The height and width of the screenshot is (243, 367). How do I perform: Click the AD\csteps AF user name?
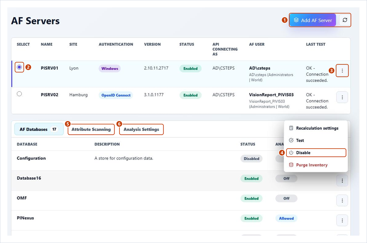tap(259, 68)
